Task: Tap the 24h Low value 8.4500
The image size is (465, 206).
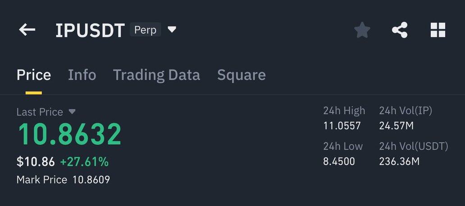Action: pos(339,161)
